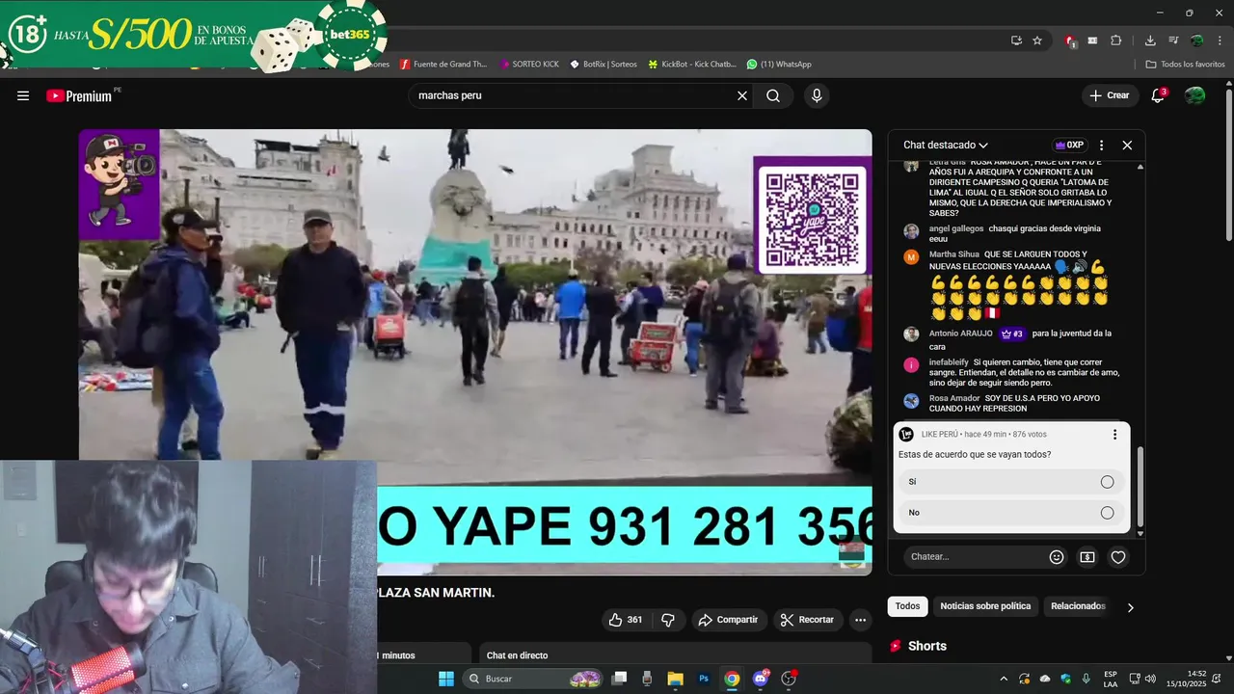Open Windows Start menu
Screen dimensions: 1234x694
click(x=446, y=679)
